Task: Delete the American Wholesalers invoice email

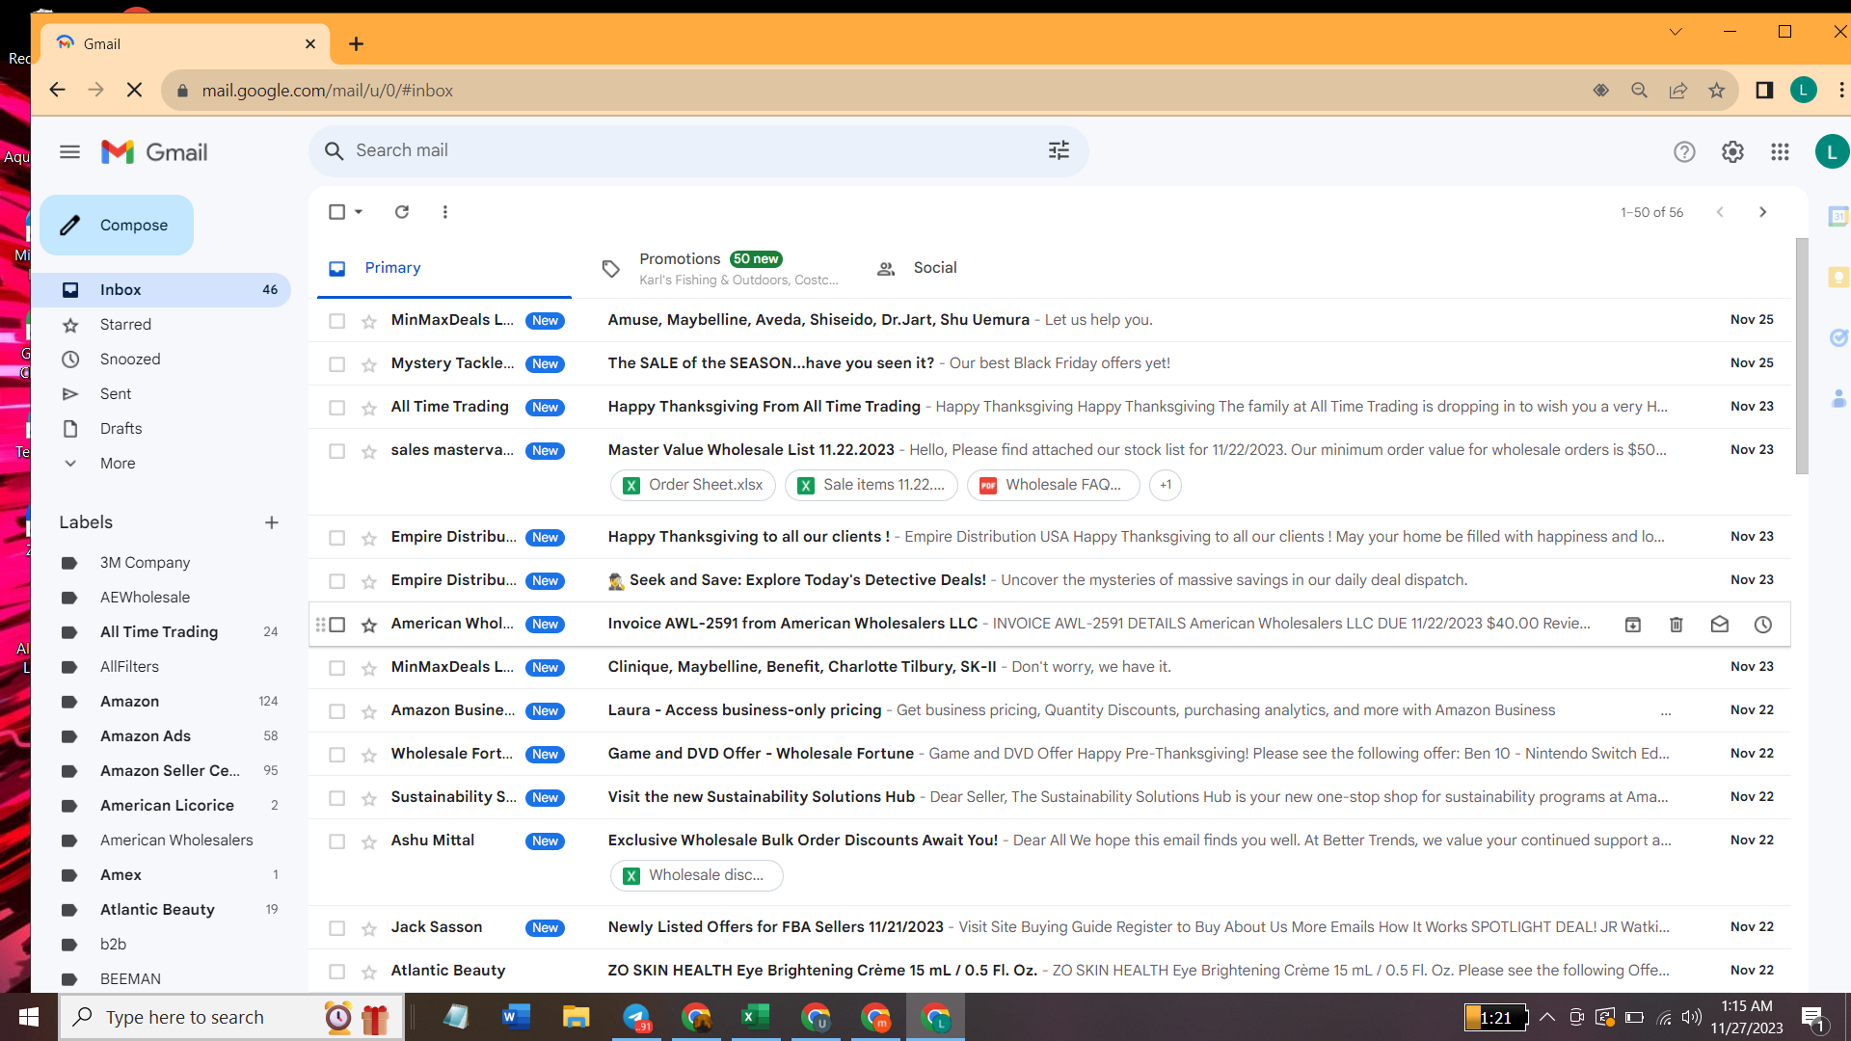Action: [1677, 625]
